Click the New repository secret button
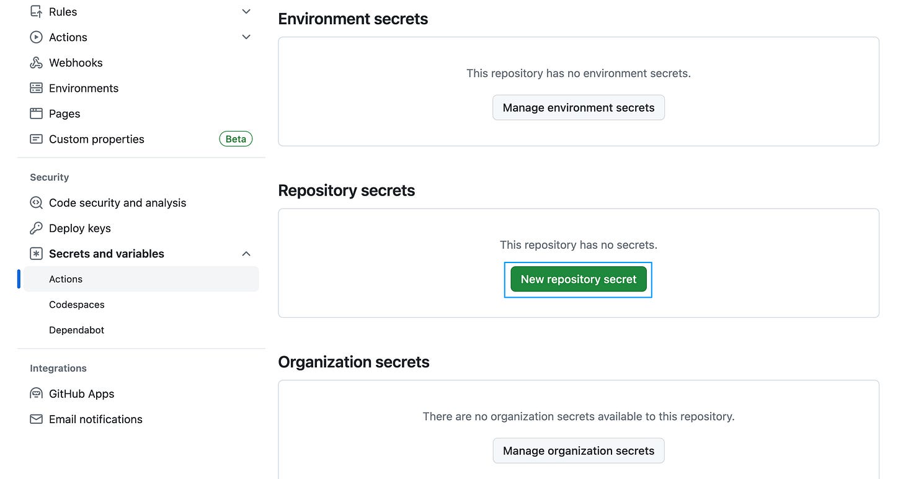903x479 pixels. [x=578, y=279]
